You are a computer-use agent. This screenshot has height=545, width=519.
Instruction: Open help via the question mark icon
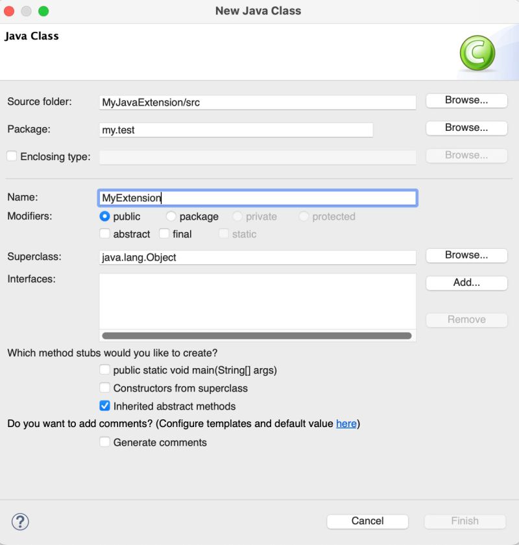pos(19,522)
